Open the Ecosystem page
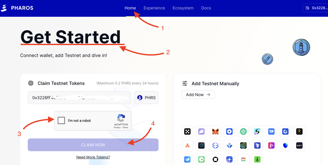 [183, 8]
